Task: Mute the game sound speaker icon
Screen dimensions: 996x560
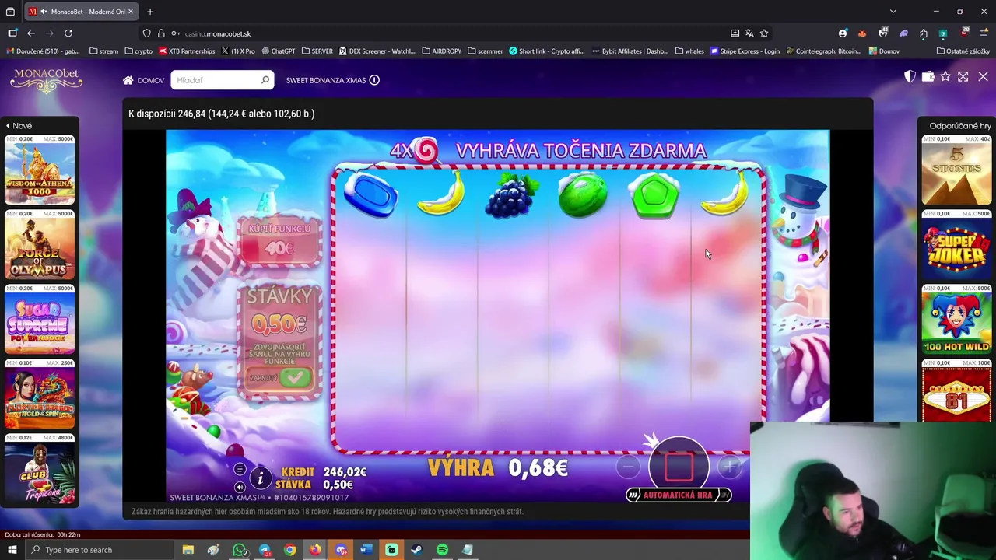Action: pyautogui.click(x=240, y=487)
